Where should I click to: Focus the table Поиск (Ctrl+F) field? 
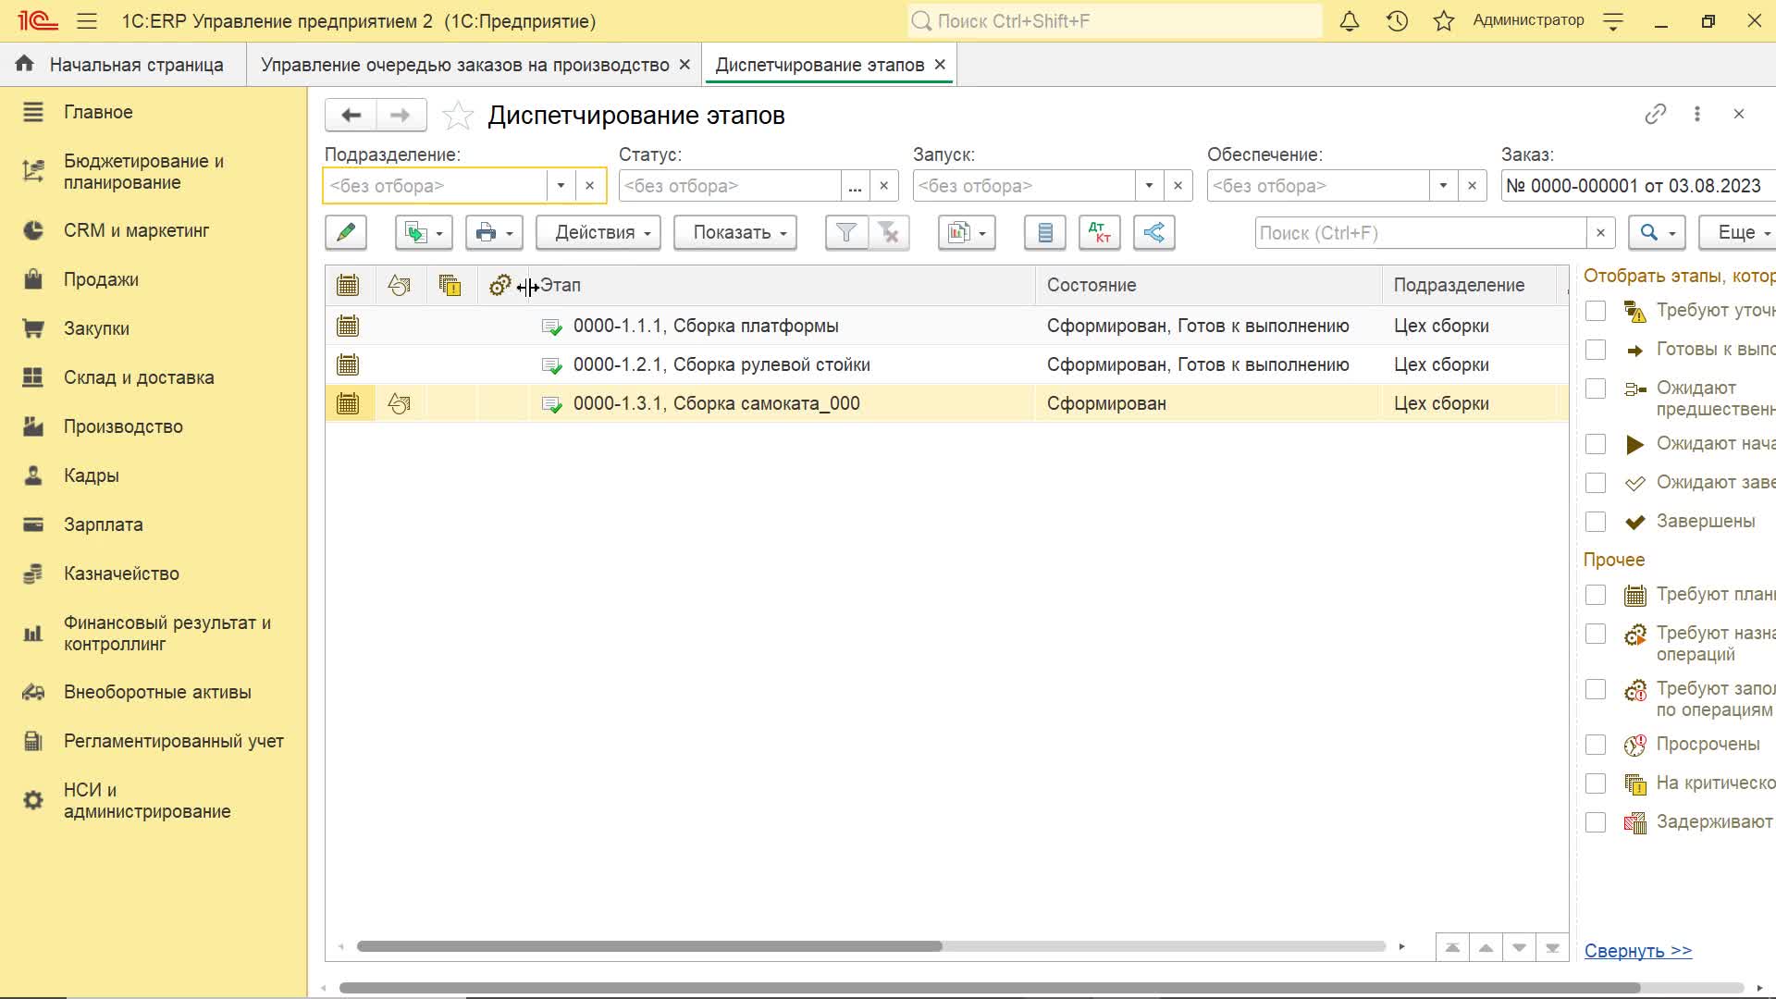1420,233
